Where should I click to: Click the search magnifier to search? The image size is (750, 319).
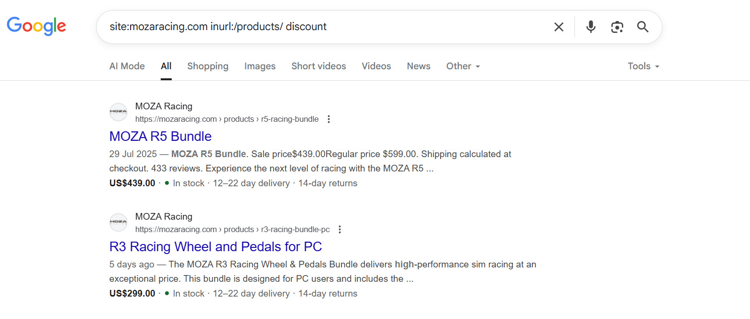point(642,27)
